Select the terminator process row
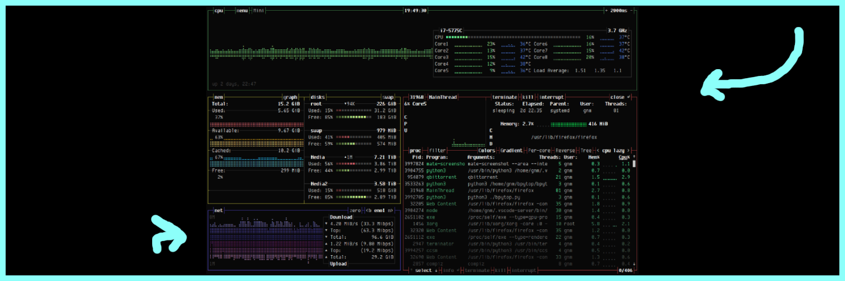 tap(517, 244)
